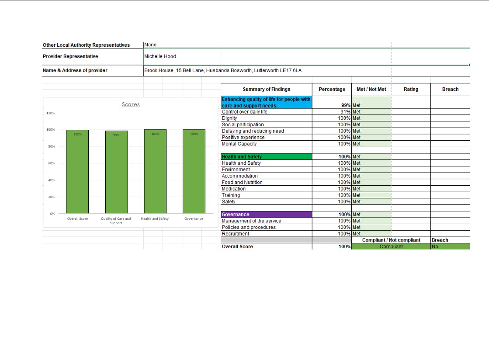The width and height of the screenshot is (489, 346).
Task: Click the Governance bar in the chart
Action: [194, 171]
